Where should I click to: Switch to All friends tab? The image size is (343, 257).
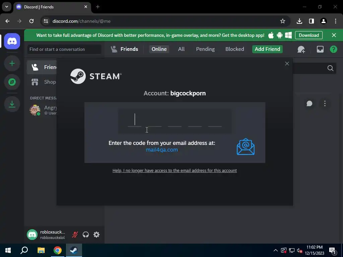click(x=181, y=49)
